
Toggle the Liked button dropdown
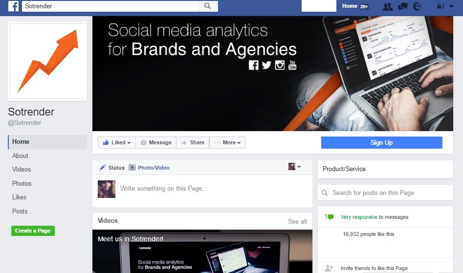(x=117, y=142)
